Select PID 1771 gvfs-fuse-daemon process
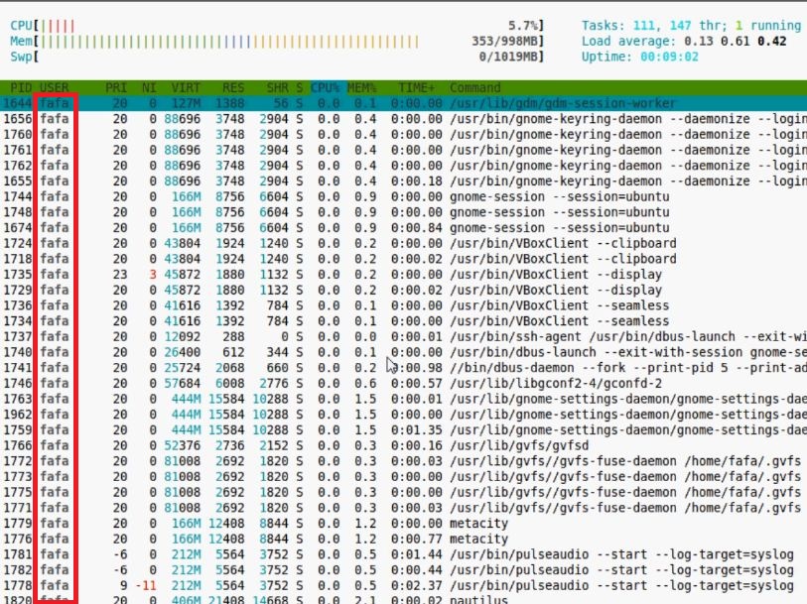The height and width of the screenshot is (604, 807). pyautogui.click(x=18, y=508)
